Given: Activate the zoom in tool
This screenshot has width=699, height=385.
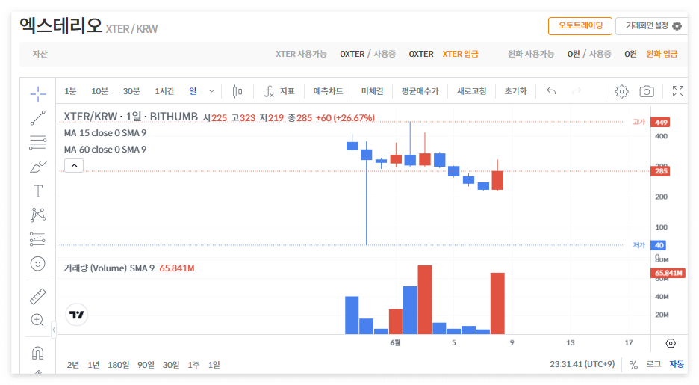Looking at the screenshot, I should click(37, 320).
